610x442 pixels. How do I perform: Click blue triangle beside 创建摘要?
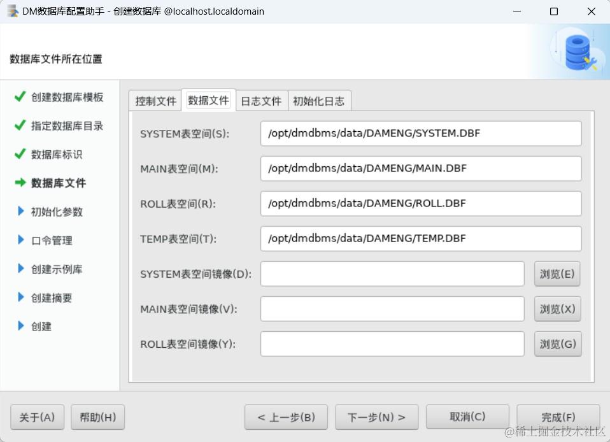click(21, 297)
